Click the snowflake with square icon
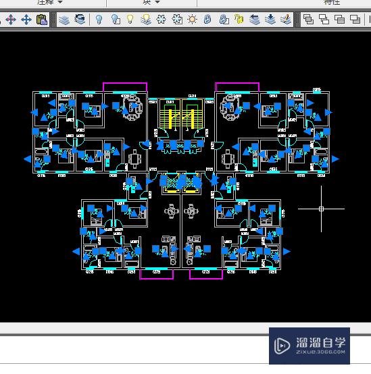The height and width of the screenshot is (374, 371). (x=177, y=20)
